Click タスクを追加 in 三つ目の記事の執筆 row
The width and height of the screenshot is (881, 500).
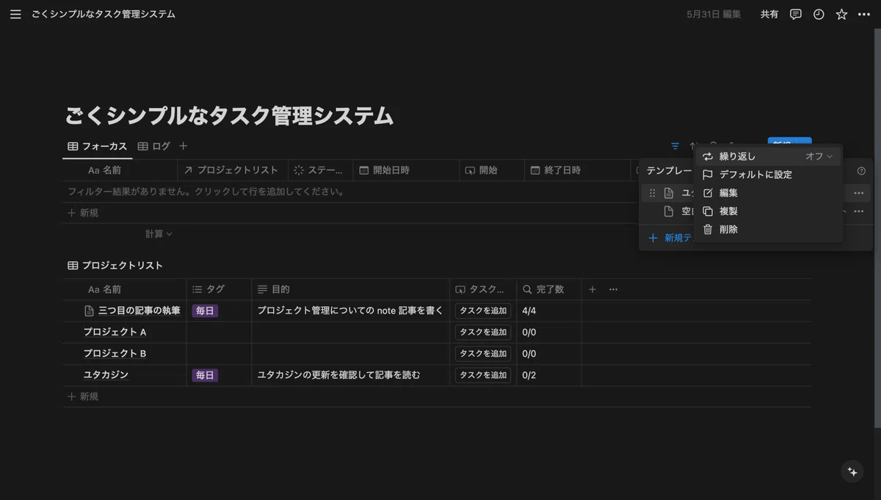[x=483, y=311]
